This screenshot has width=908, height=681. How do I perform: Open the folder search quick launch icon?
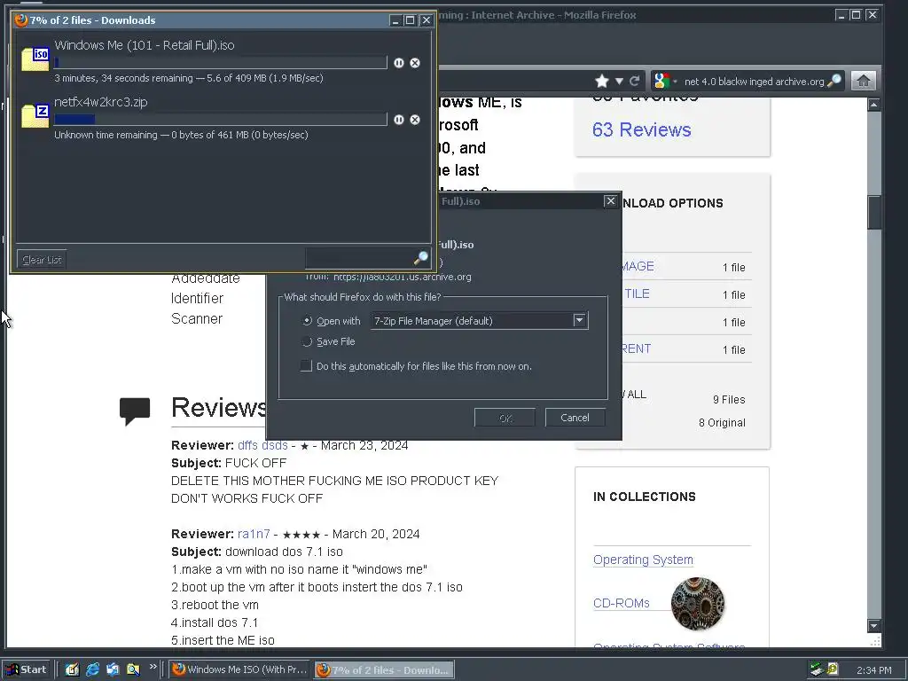coord(133,670)
